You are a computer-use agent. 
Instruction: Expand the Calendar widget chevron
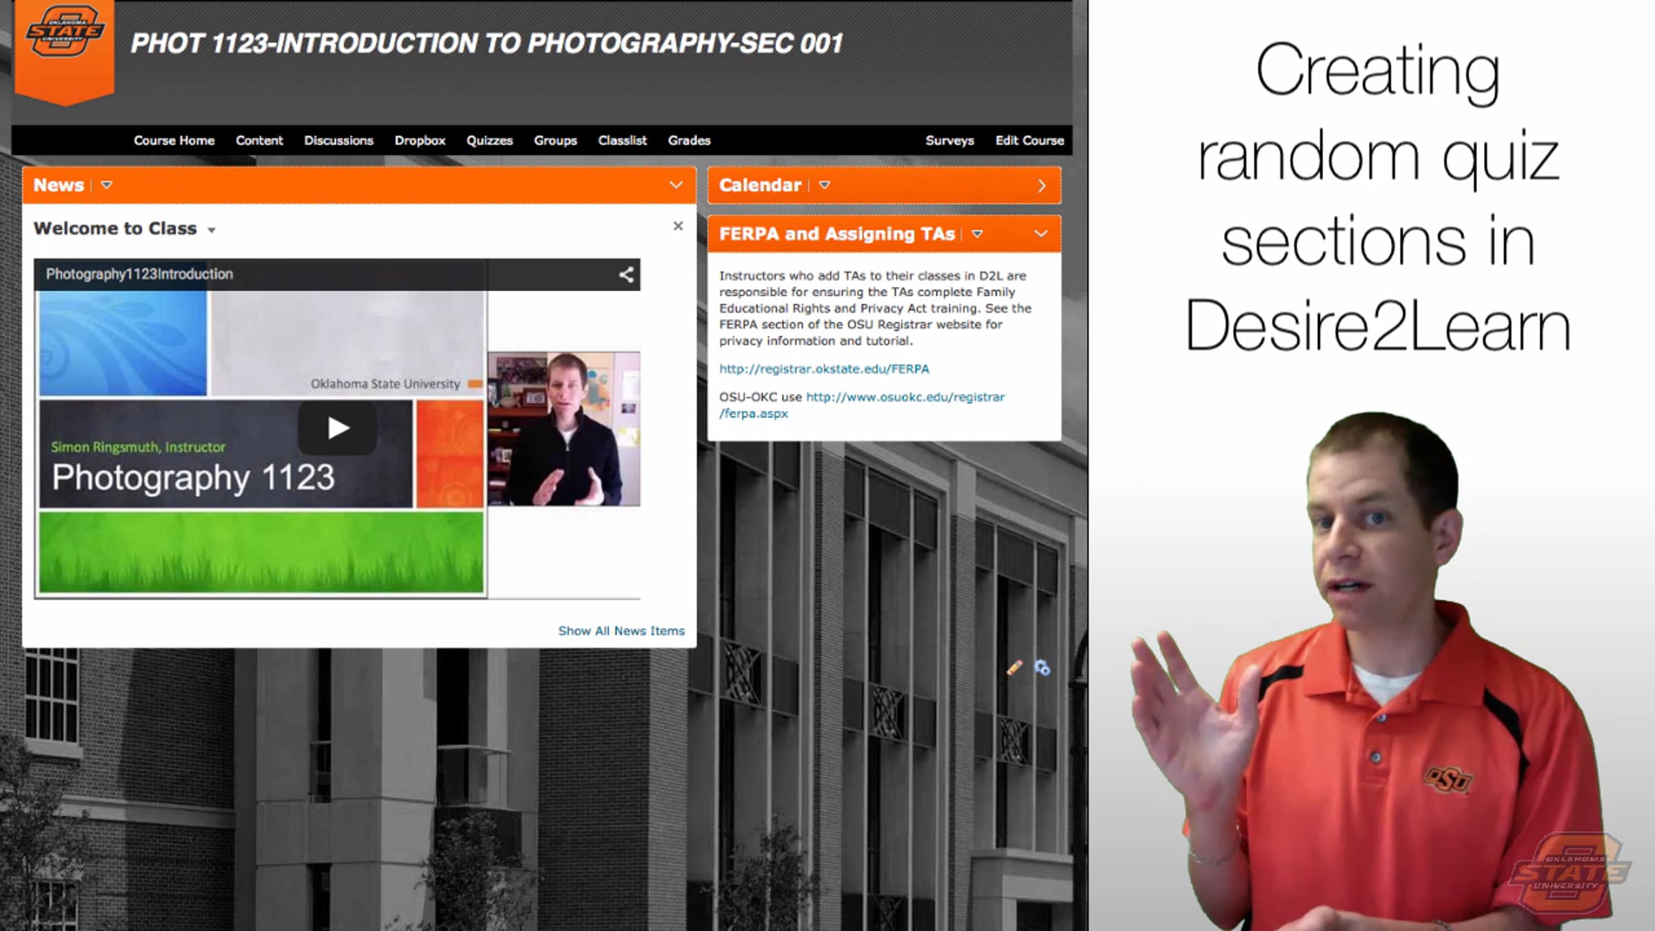pos(1042,186)
